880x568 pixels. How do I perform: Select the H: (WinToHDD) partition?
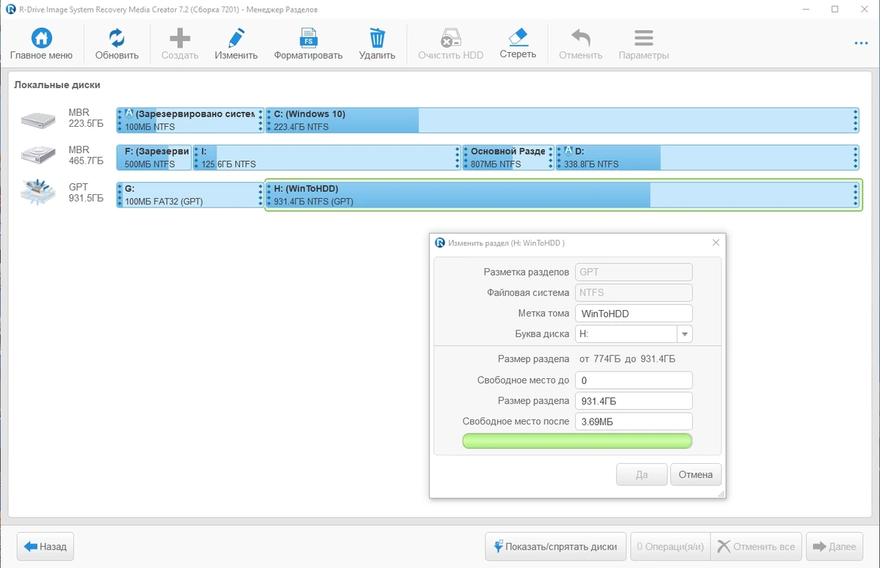(563, 195)
